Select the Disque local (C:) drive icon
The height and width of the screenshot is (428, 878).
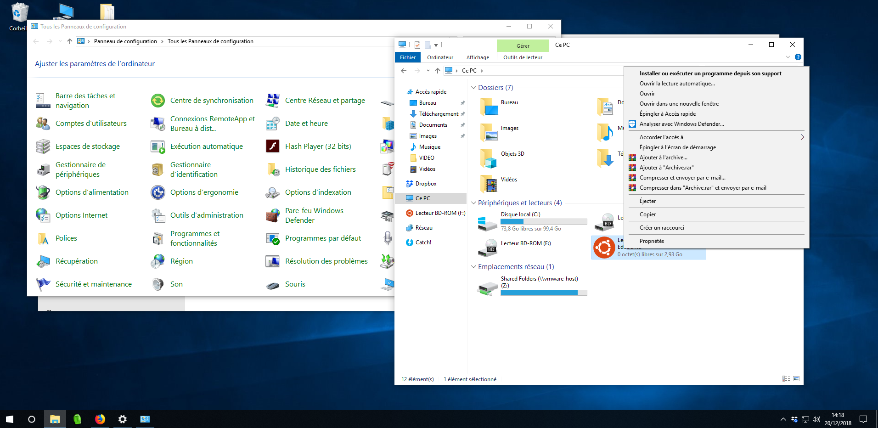pyautogui.click(x=487, y=222)
